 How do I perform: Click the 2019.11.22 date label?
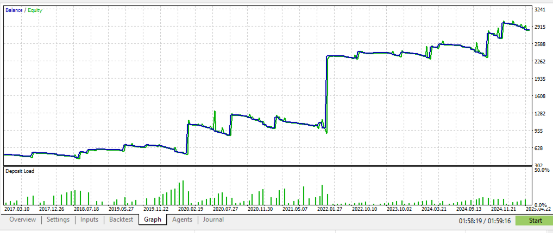[156, 209]
